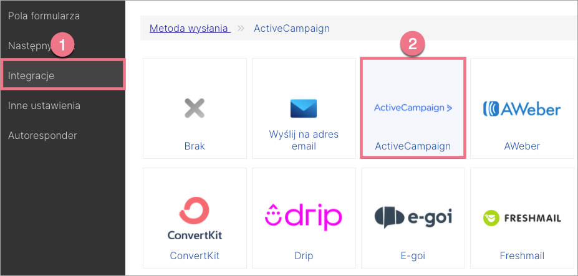Open Pola formularza in sidebar
The width and height of the screenshot is (578, 276).
[44, 16]
